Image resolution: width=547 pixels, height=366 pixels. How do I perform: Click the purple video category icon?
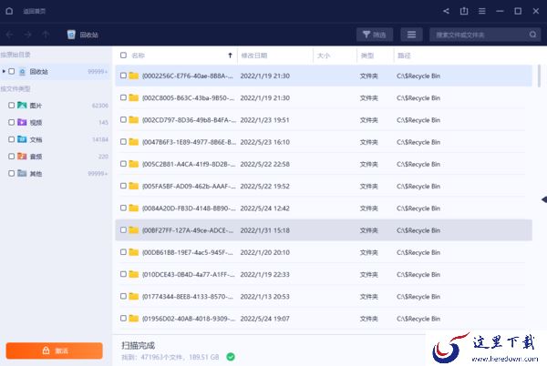[x=22, y=122]
